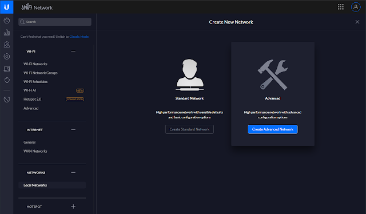This screenshot has height=214, width=366.
Task: Click the Advanced hammer and wrench icon
Action: pyautogui.click(x=273, y=75)
